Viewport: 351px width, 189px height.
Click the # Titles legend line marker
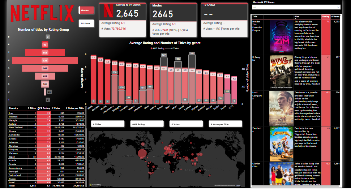tap(168, 48)
